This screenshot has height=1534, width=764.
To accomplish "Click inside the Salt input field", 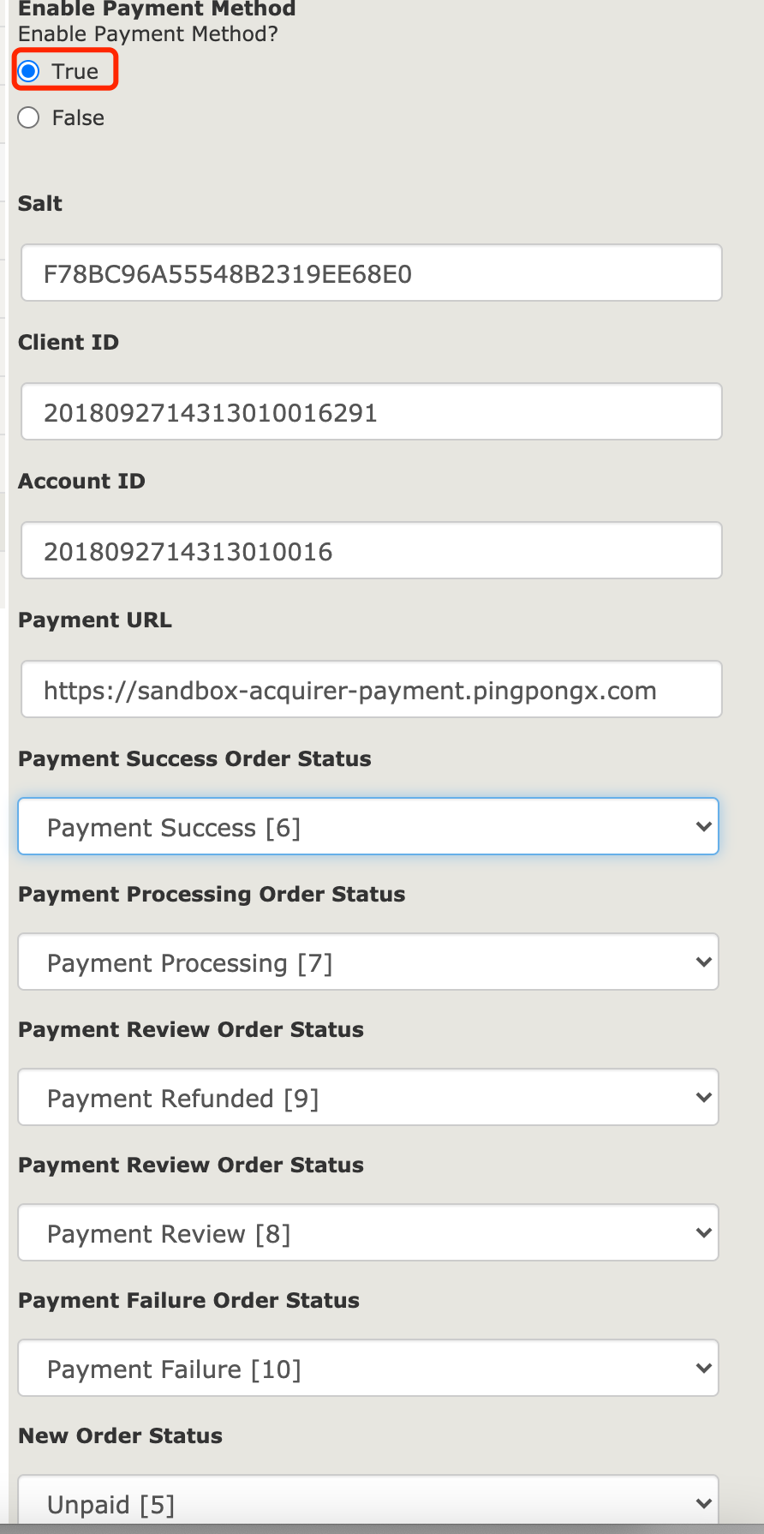I will tap(371, 273).
